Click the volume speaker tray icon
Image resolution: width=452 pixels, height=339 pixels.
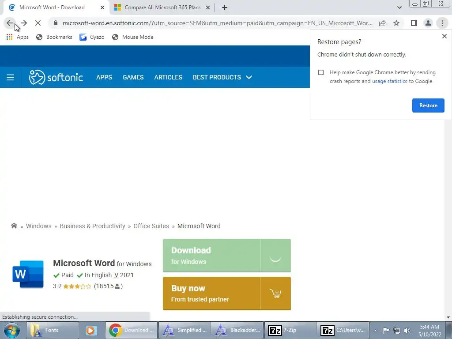tap(407, 331)
